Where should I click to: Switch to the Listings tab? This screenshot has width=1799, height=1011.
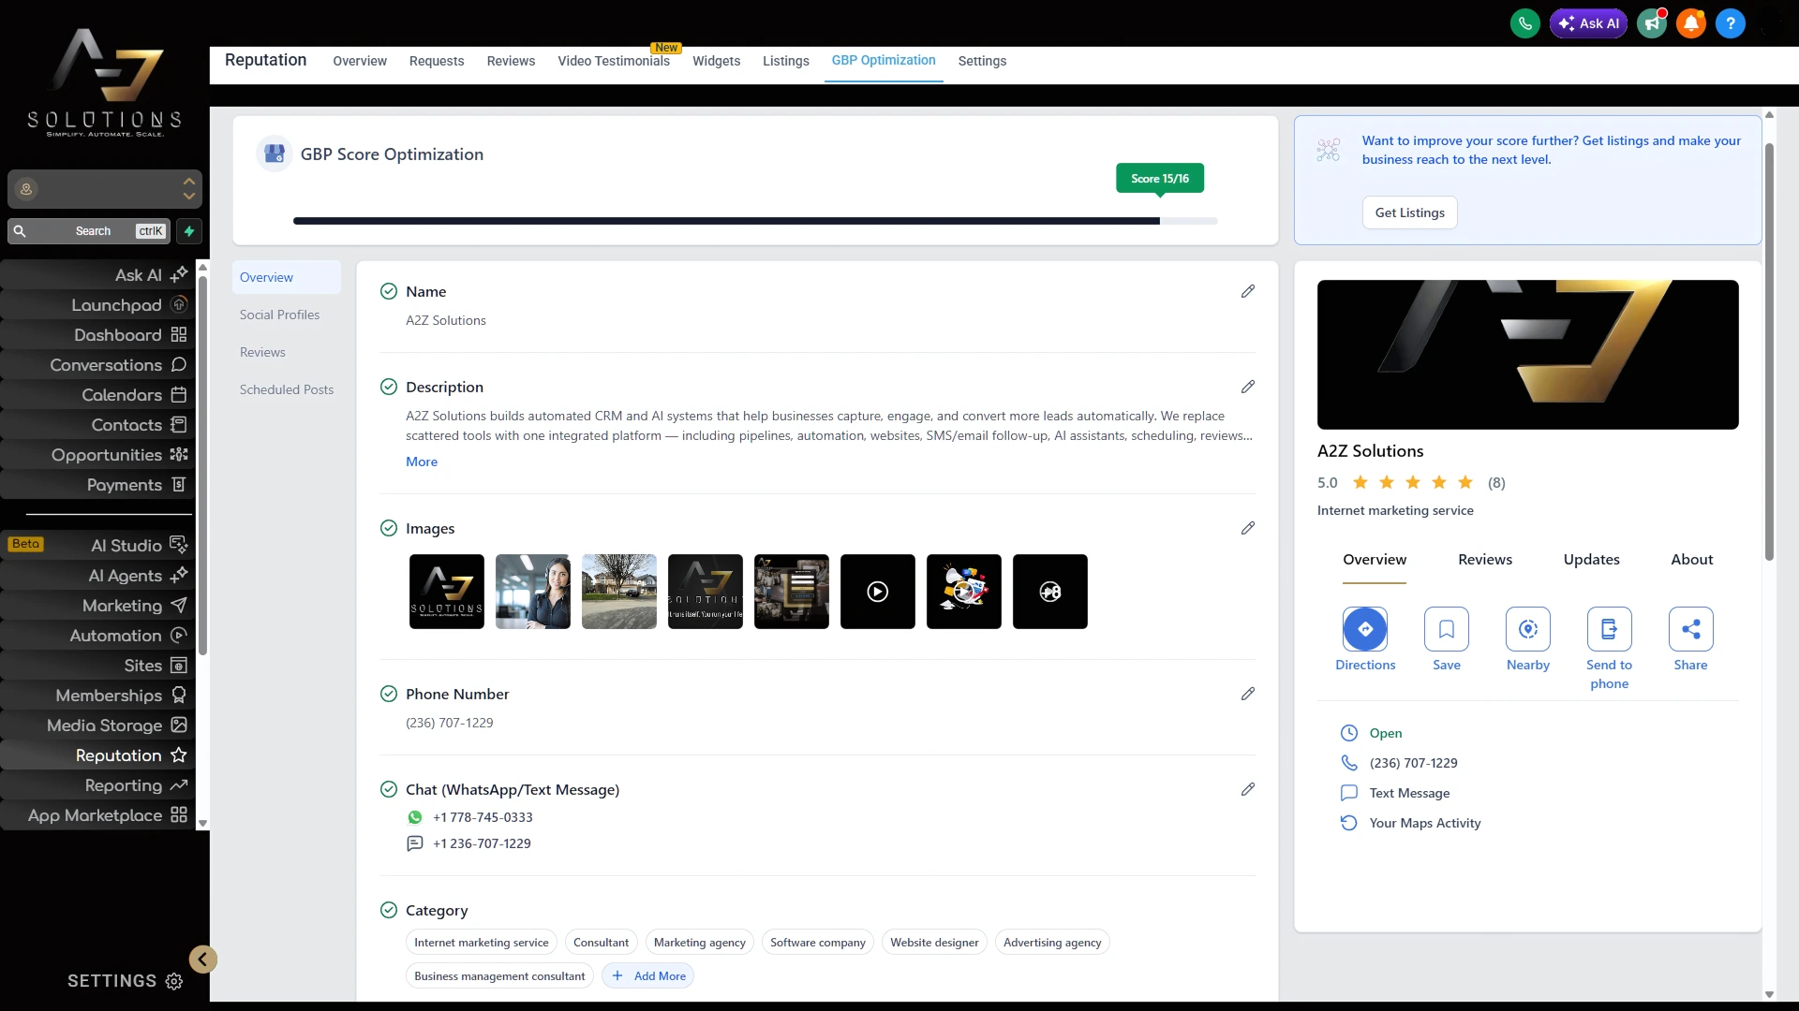pyautogui.click(x=785, y=61)
